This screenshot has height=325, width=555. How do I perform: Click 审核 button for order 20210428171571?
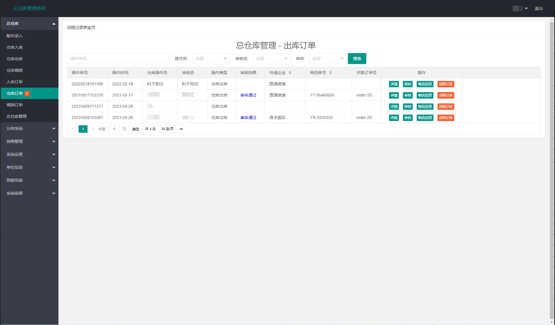tap(408, 107)
